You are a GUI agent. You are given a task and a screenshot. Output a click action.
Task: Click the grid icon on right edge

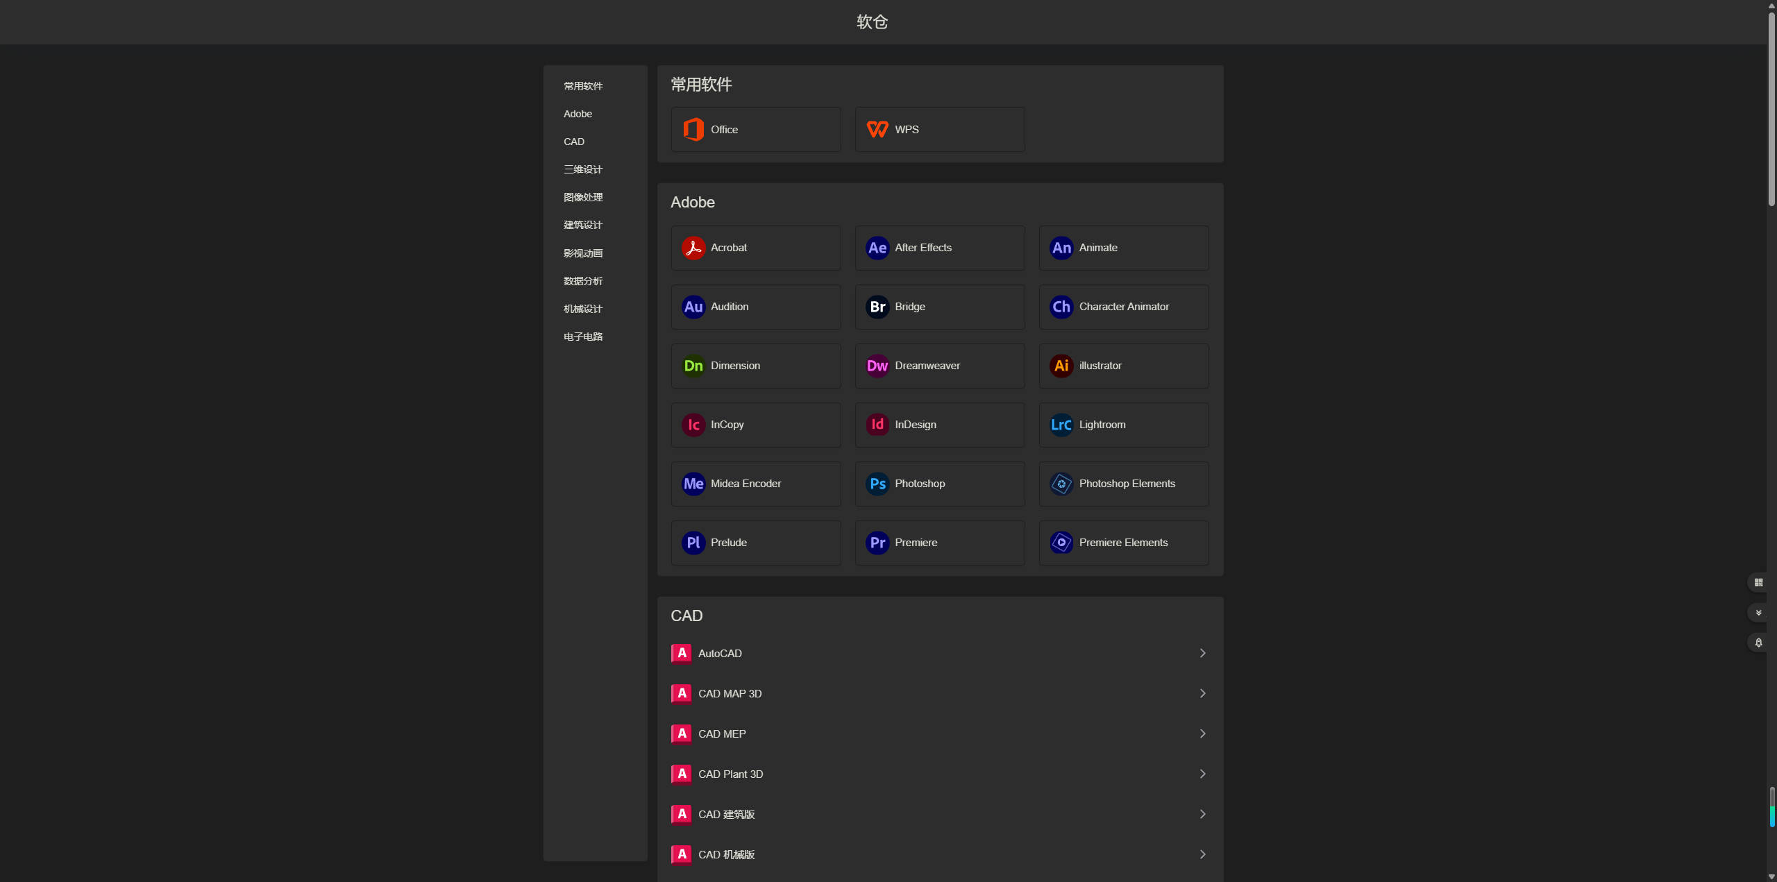pos(1758,583)
